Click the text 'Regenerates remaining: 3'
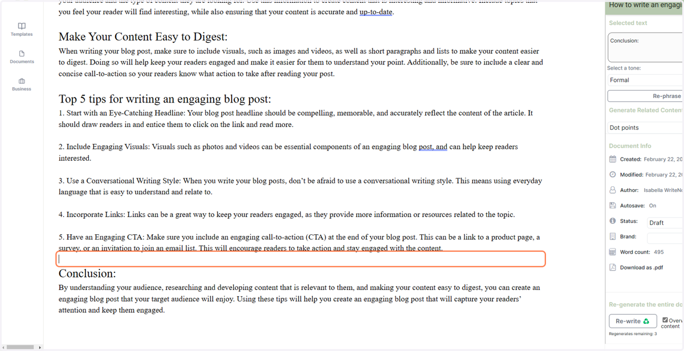 pyautogui.click(x=633, y=334)
